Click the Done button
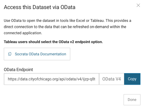 (x=132, y=100)
